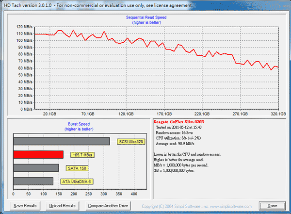
Task: Click the Seagate GoFlex Slim 020D title
Action: pos(179,122)
